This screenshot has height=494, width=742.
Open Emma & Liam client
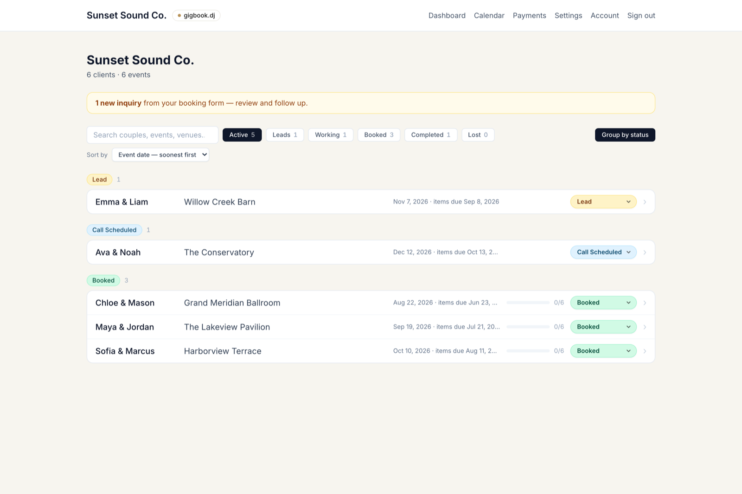pyautogui.click(x=122, y=202)
